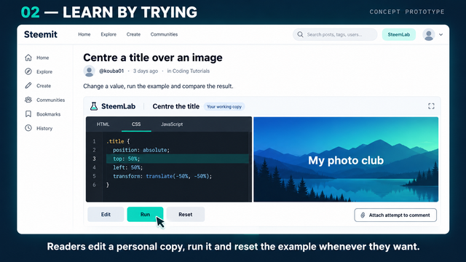This screenshot has width=466, height=262.
Task: Click the SteemLab flask icon
Action: point(94,106)
